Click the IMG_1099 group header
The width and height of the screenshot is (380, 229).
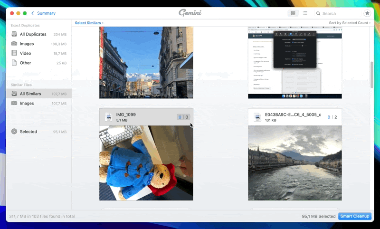(x=146, y=117)
